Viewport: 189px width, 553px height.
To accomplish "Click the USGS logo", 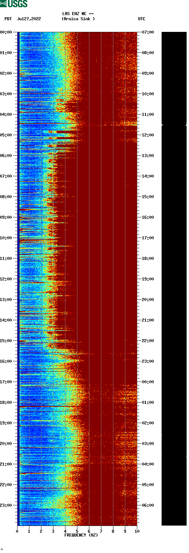I will coord(14,4).
